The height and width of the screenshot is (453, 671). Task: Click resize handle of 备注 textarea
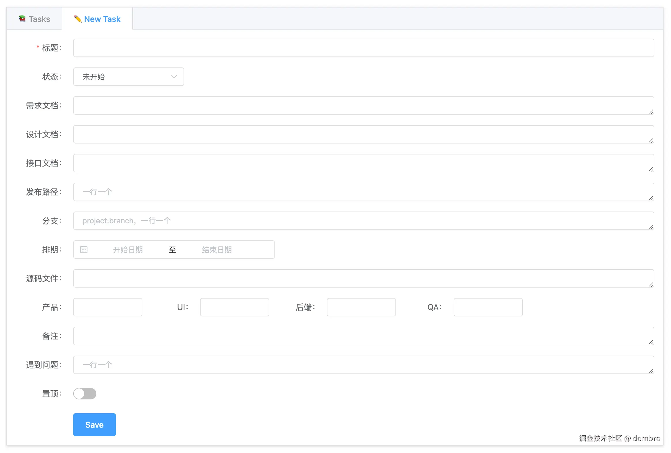click(x=651, y=342)
